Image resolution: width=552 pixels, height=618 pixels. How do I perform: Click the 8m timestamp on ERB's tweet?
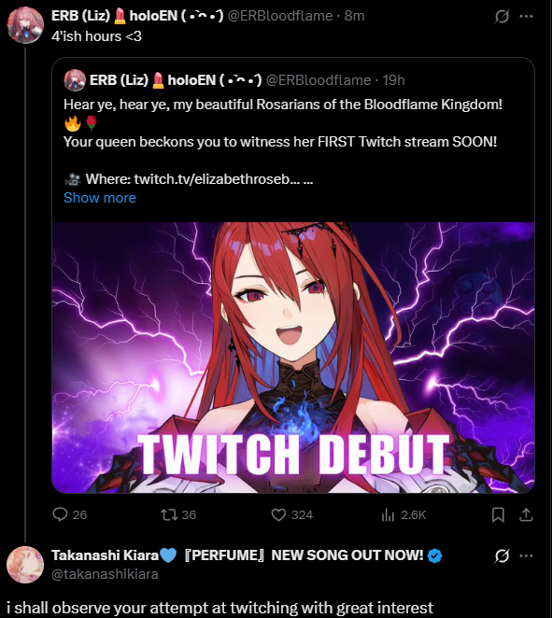pos(354,16)
